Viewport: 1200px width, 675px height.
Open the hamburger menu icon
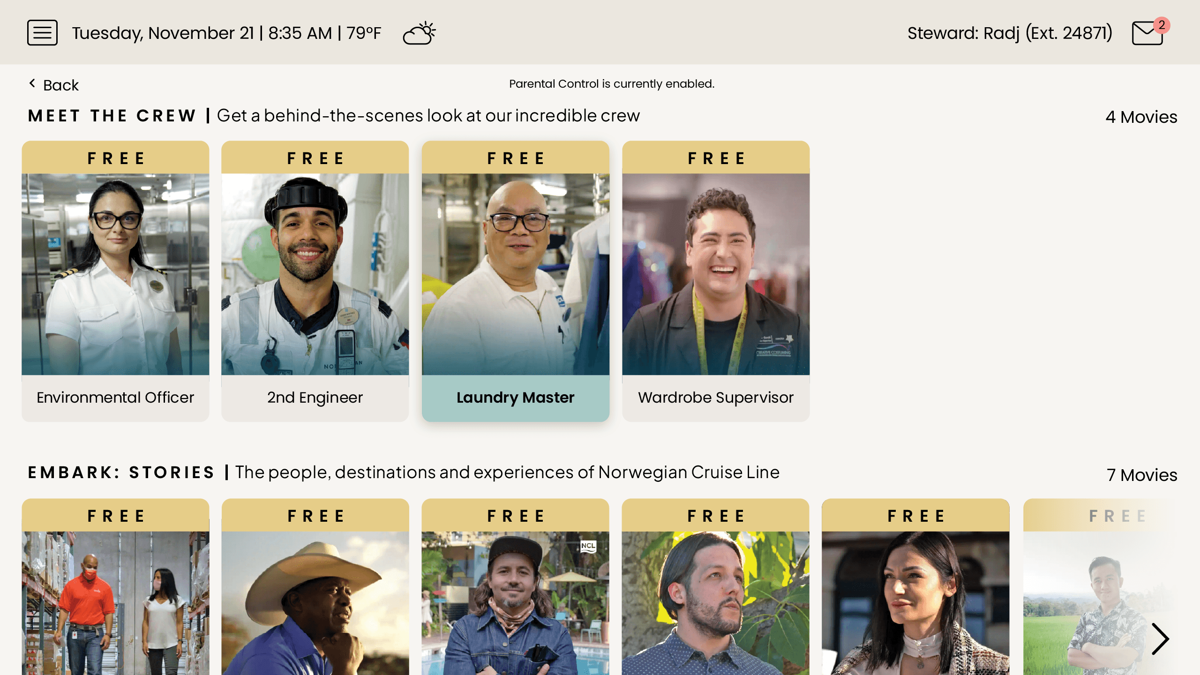pyautogui.click(x=42, y=33)
